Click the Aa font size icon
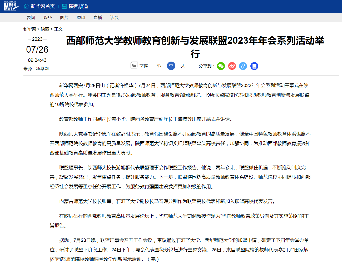Image resolution: width=342 pixels, height=269 pixels. click(134, 65)
